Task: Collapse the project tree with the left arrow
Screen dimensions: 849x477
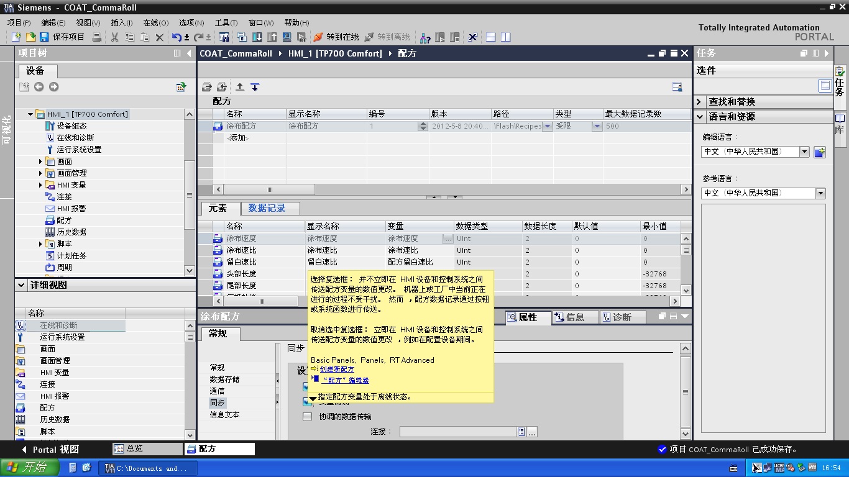Action: click(189, 53)
